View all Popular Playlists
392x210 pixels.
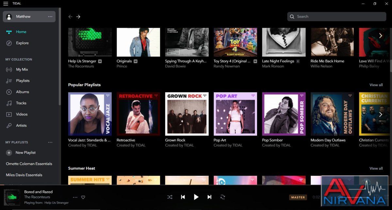tap(376, 85)
